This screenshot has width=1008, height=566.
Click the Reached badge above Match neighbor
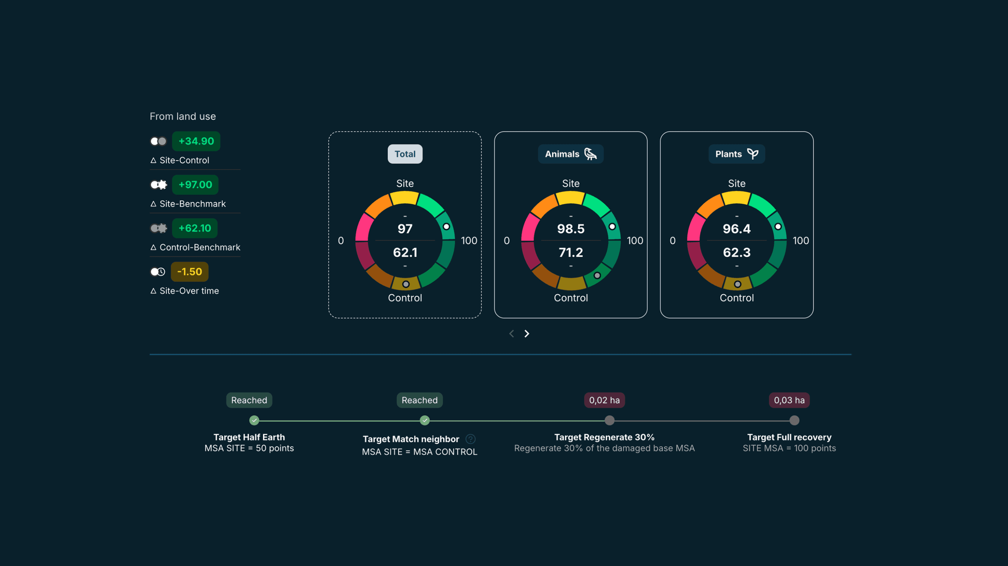(420, 400)
